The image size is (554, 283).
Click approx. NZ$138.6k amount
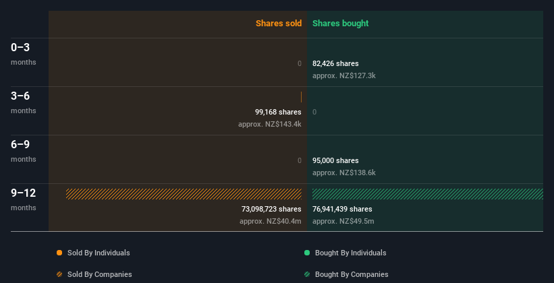click(343, 172)
